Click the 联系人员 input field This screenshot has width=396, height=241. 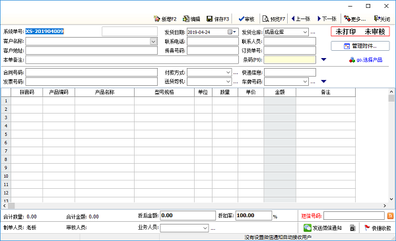[x=290, y=41]
